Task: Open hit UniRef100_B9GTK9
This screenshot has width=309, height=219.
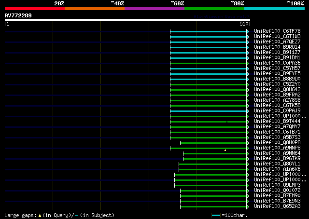Action: (x=277, y=159)
